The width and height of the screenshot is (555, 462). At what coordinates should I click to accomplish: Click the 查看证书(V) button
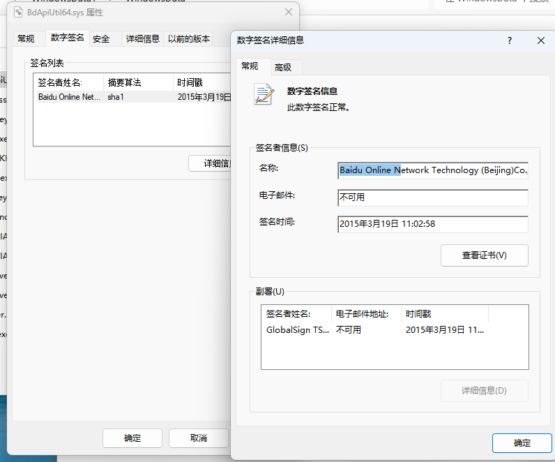point(484,255)
